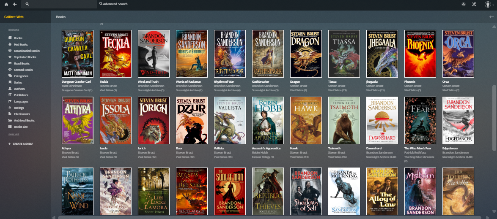The width and height of the screenshot is (497, 219).
Task: Click author Patrick Rothfuss link
Action: coord(415,152)
